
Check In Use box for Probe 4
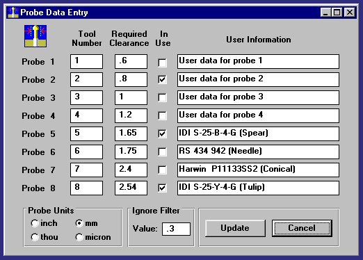point(162,115)
